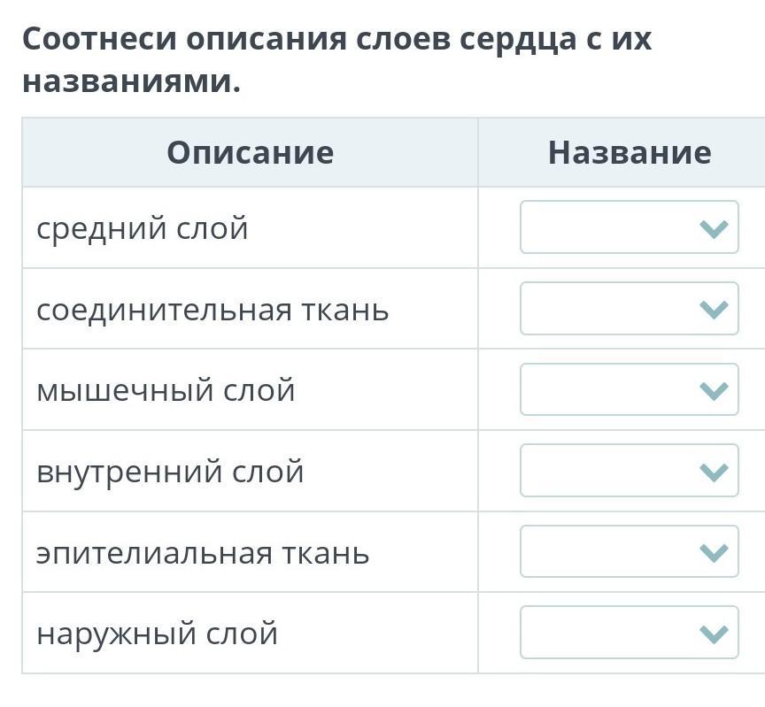Click the средний слой description text
Image resolution: width=765 pixels, height=707 pixels.
point(143,228)
